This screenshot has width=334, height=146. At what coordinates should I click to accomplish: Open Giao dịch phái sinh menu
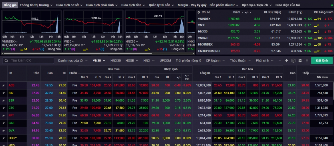pyautogui.click(x=102, y=5)
